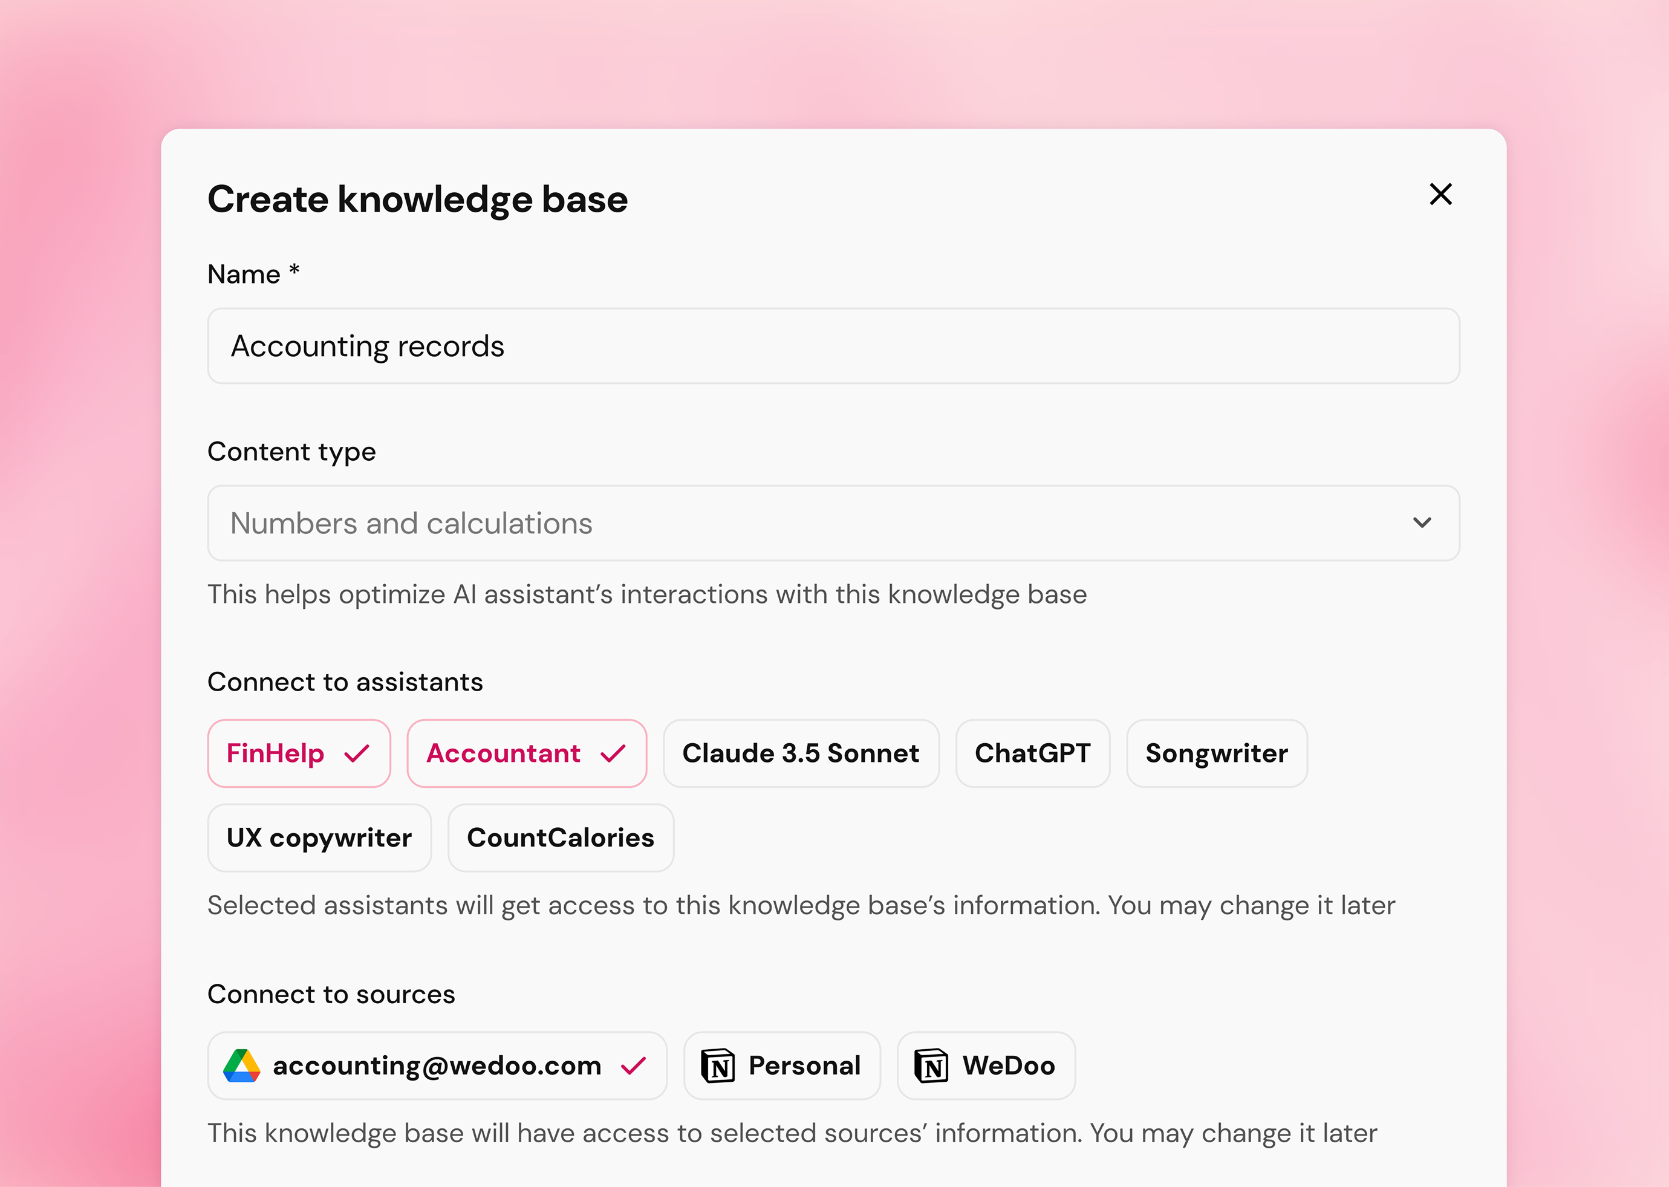Click the Google Drive icon
Screen dimensions: 1669x1187
pos(242,1065)
